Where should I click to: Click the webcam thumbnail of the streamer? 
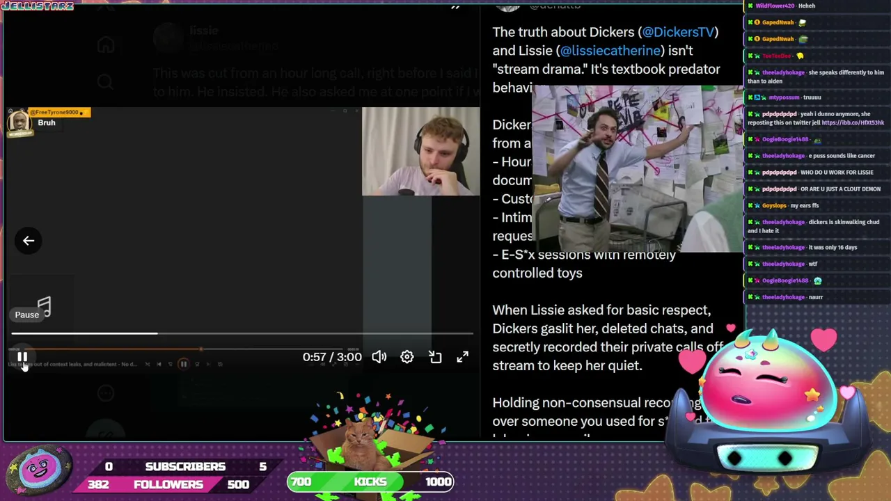point(420,151)
